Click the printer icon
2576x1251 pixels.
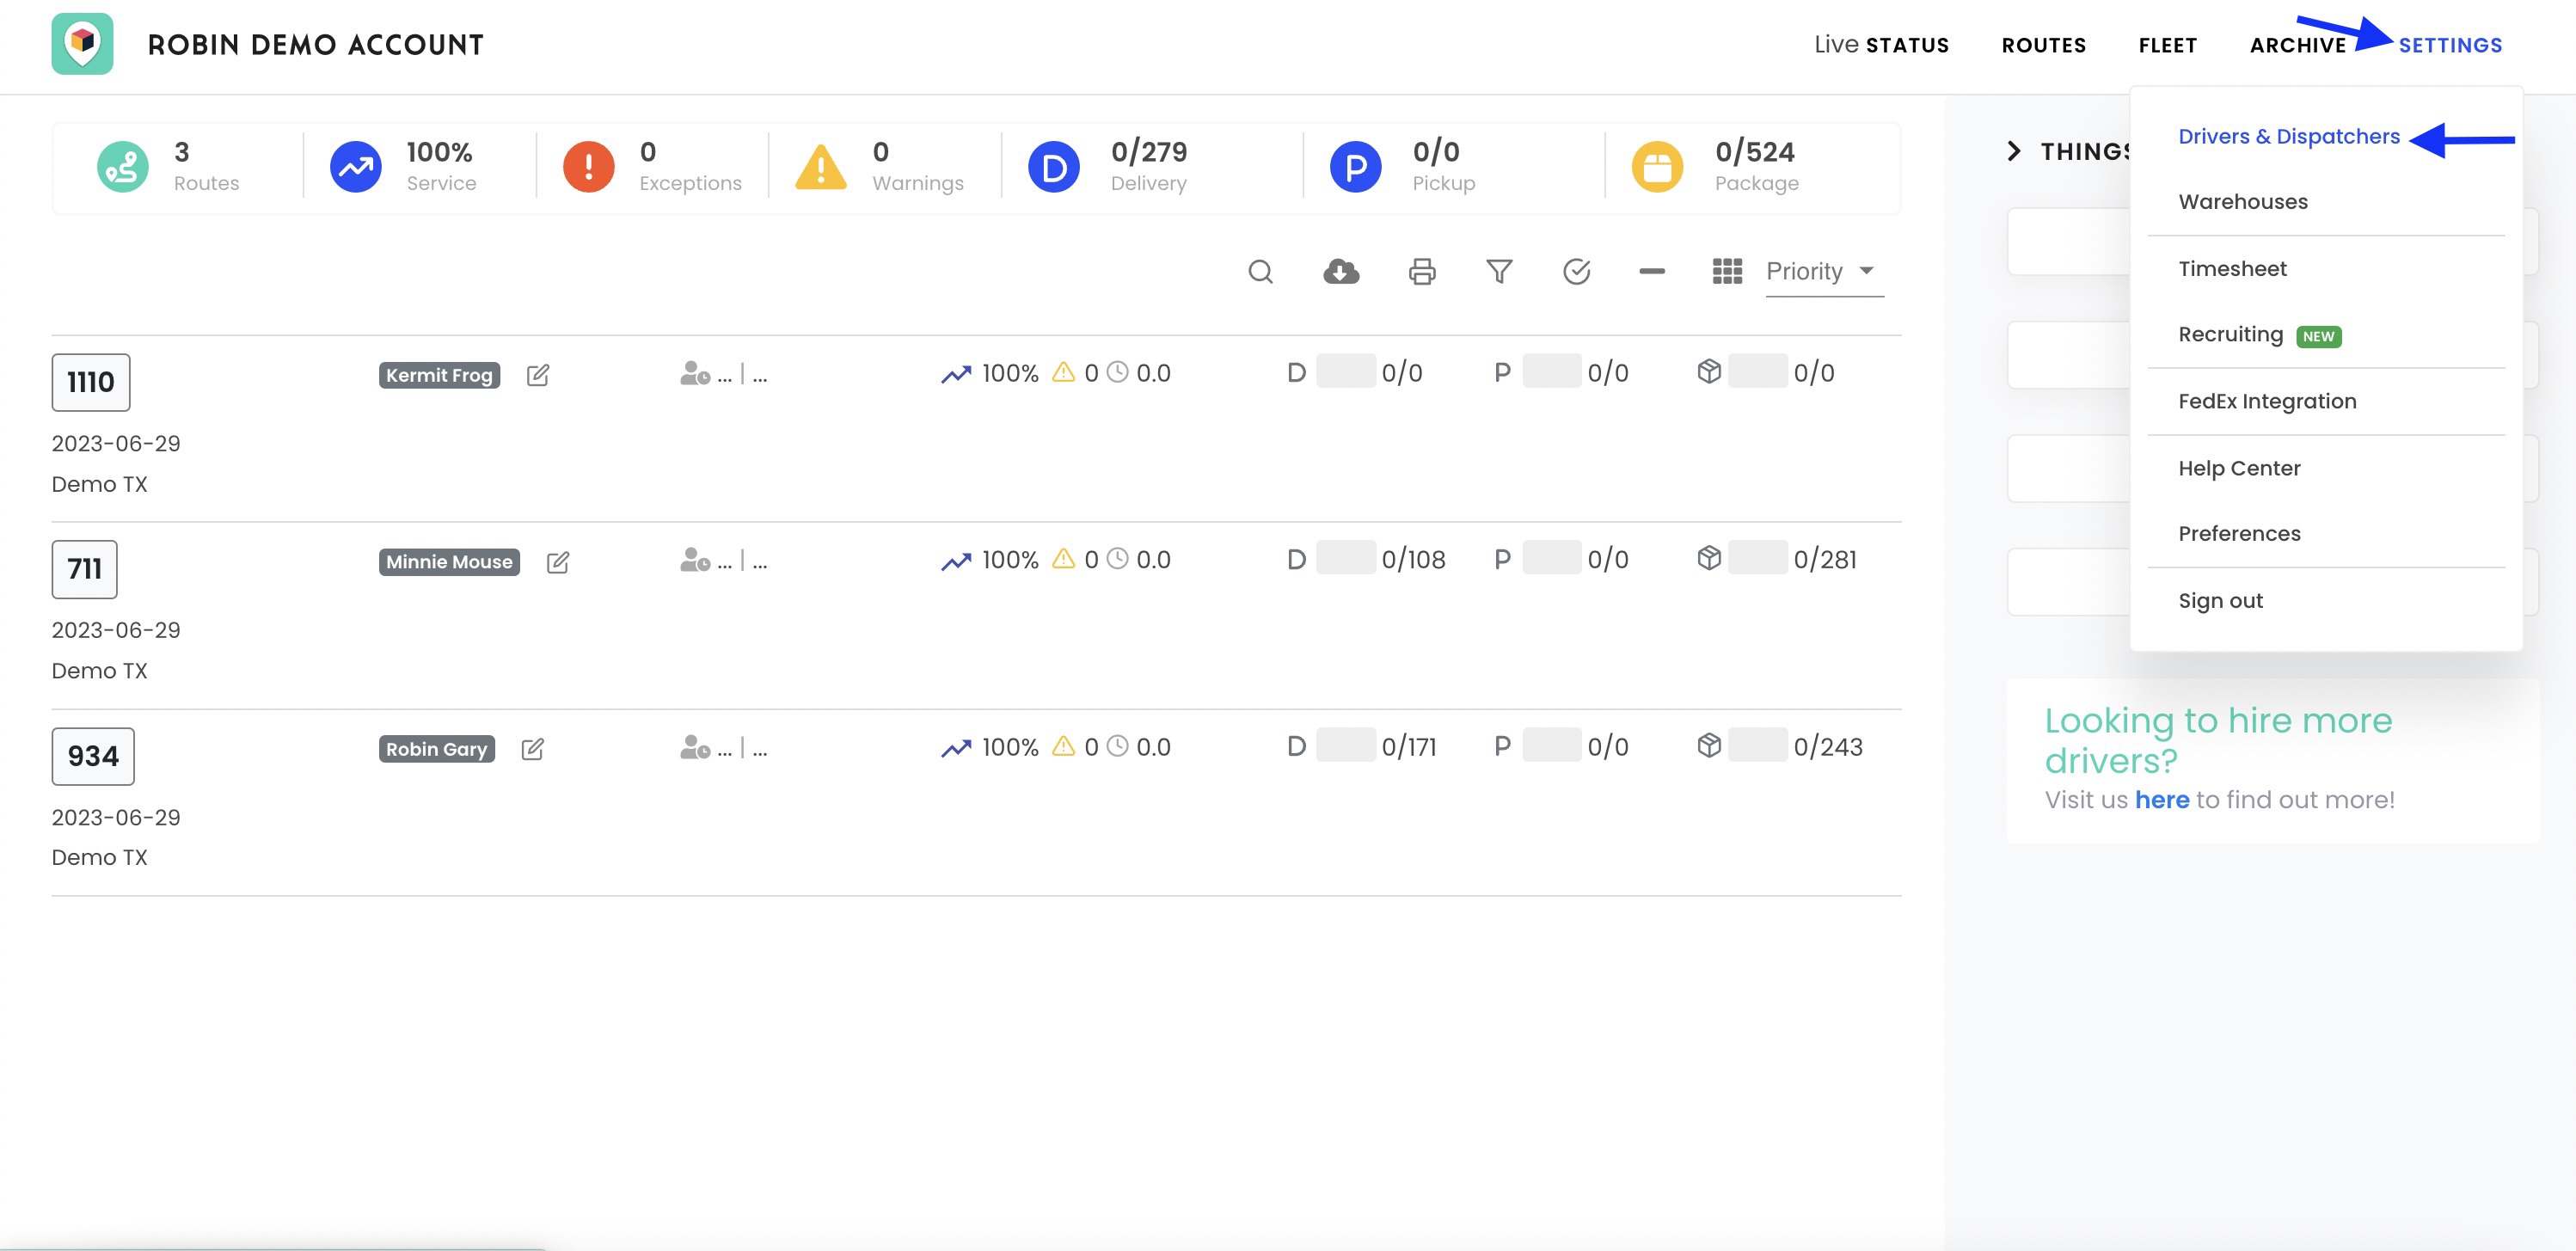coord(1422,272)
